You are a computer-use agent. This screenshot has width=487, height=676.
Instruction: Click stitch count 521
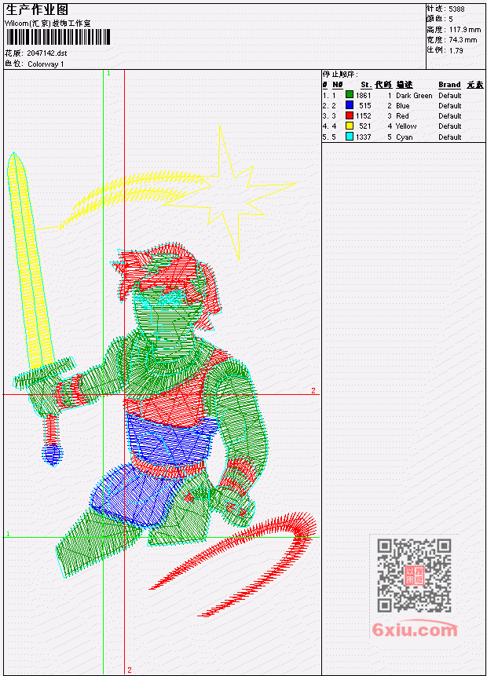coord(365,126)
